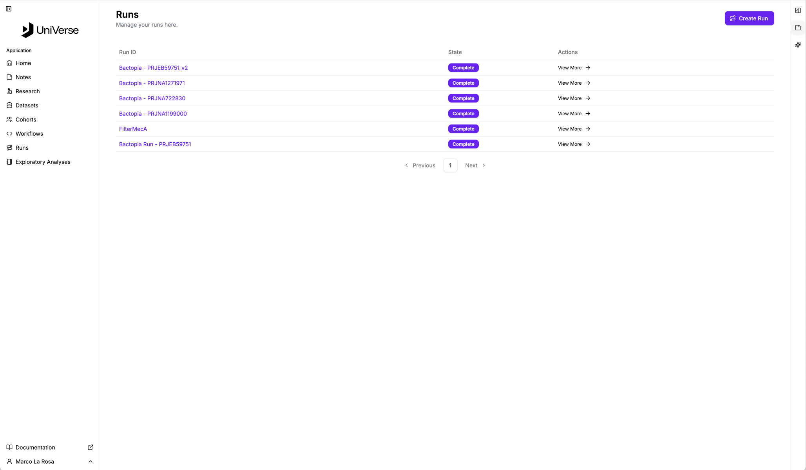Open Documentation external link icon

point(91,447)
